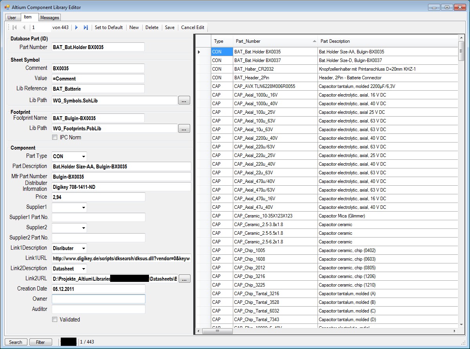Jump to last record arrow
This screenshot has height=349, width=470.
[x=86, y=27]
